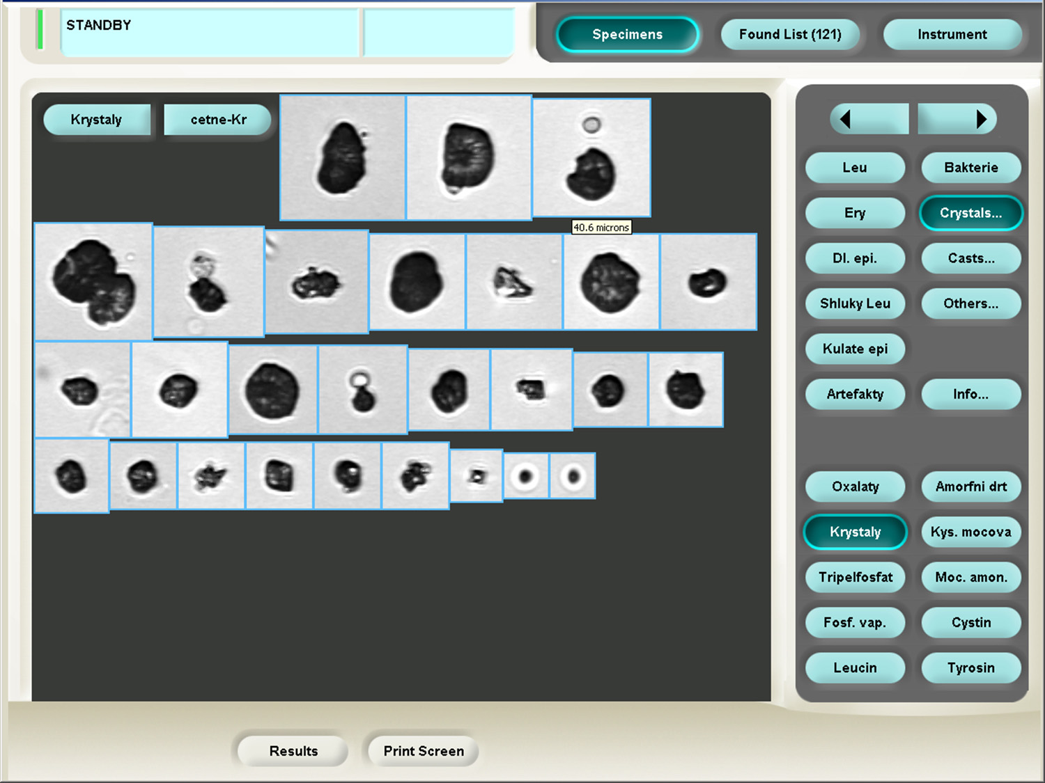1045x783 pixels.
Task: Expand the Crystals... category group
Action: pyautogui.click(x=971, y=213)
